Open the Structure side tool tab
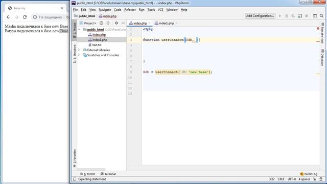 (x=75, y=54)
